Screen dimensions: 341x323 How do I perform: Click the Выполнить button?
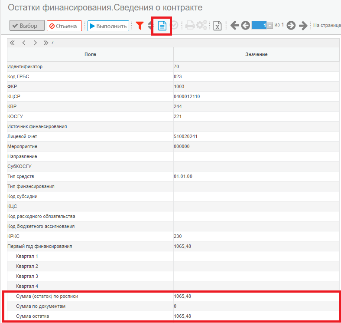(x=108, y=26)
